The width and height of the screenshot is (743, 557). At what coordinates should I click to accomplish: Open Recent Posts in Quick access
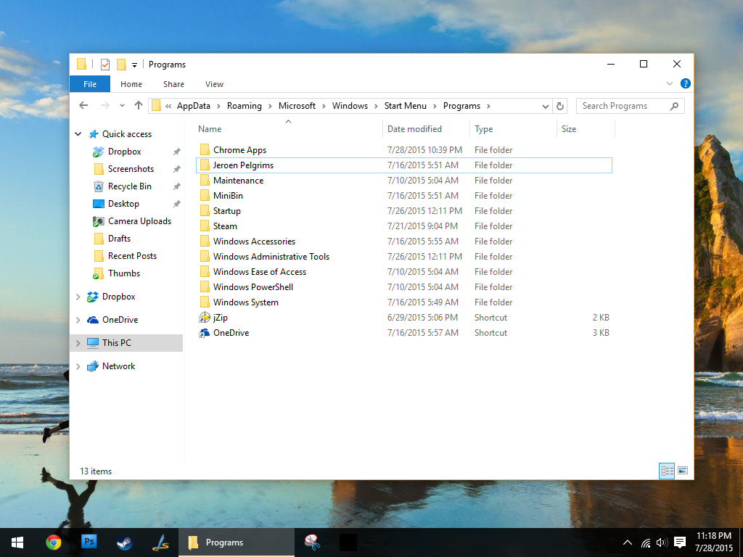click(132, 256)
